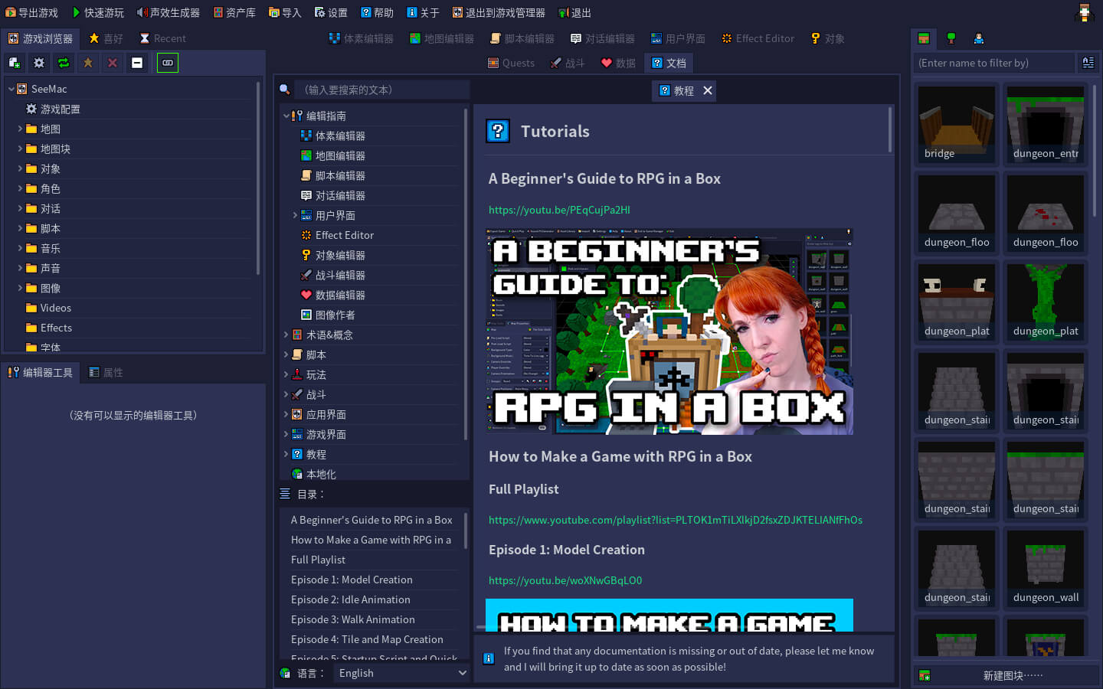This screenshot has width=1103, height=689.
Task: Click the red X delete icon
Action: 113,63
